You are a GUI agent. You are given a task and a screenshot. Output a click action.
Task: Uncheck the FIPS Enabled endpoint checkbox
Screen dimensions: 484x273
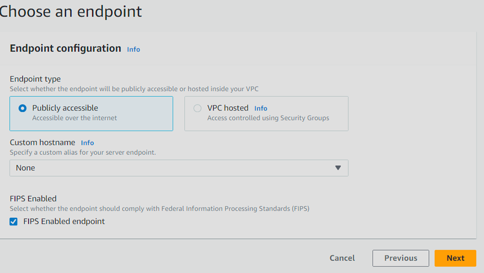(13, 221)
